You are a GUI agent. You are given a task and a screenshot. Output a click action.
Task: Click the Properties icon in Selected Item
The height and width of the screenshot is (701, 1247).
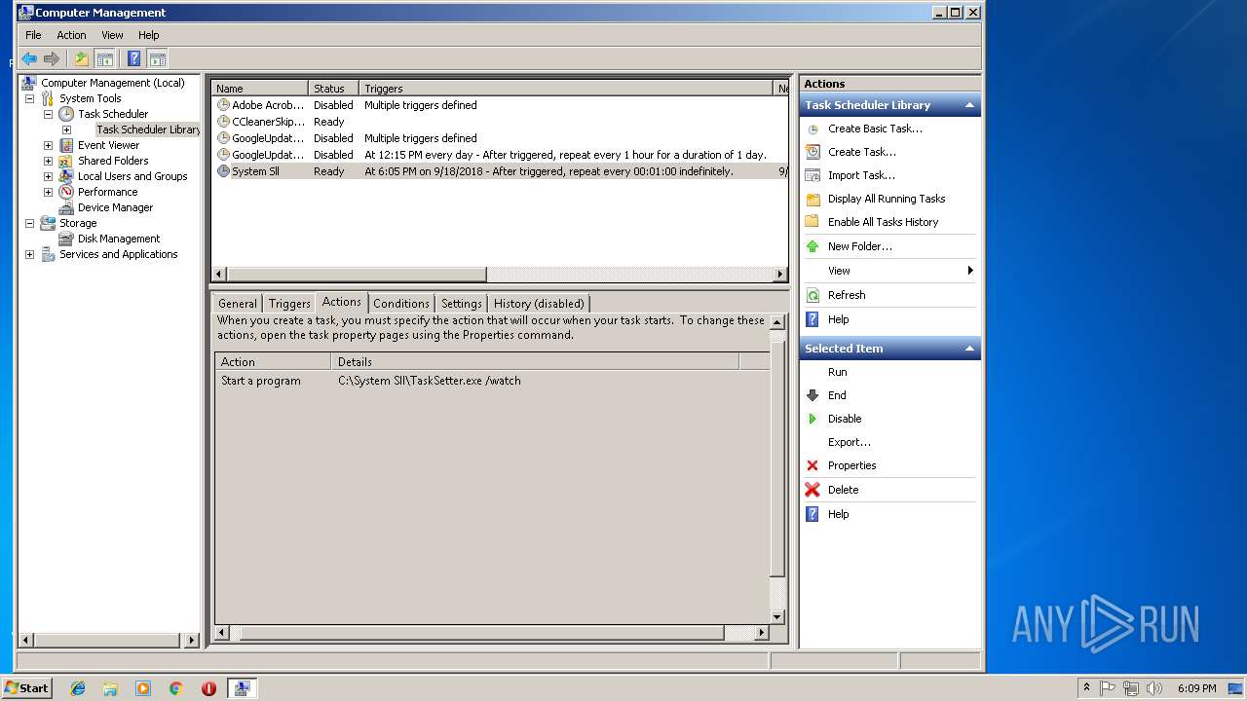click(x=812, y=465)
